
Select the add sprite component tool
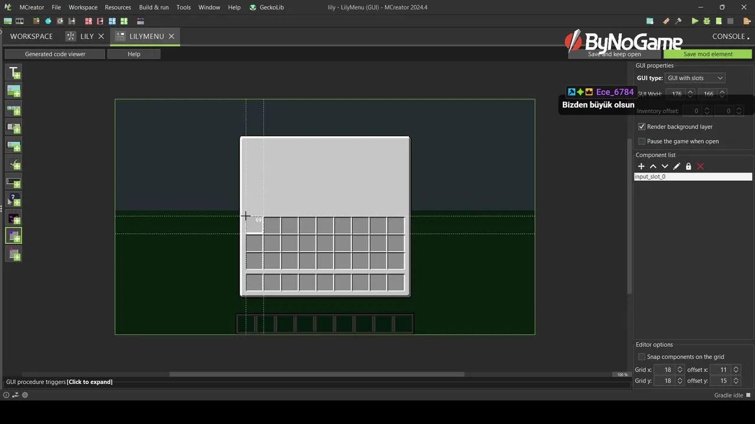(14, 109)
